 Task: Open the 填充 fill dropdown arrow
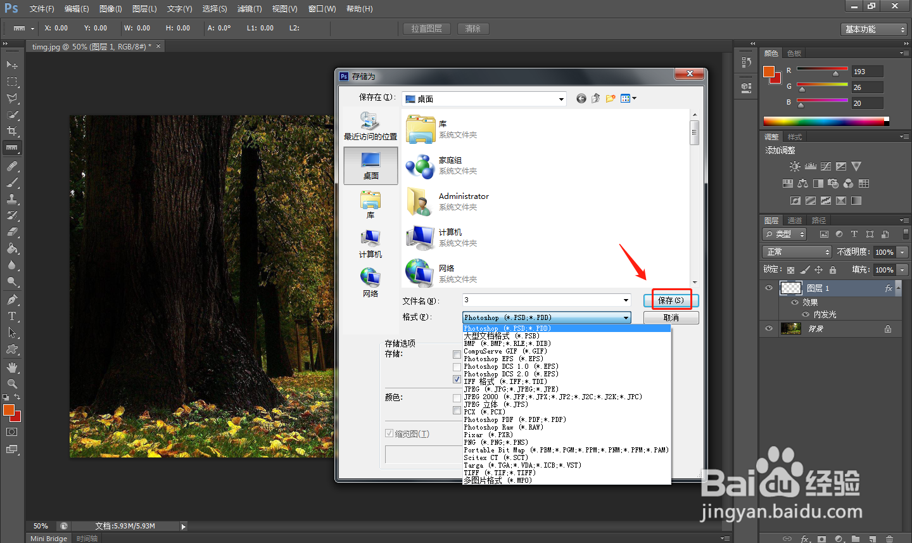click(x=903, y=270)
